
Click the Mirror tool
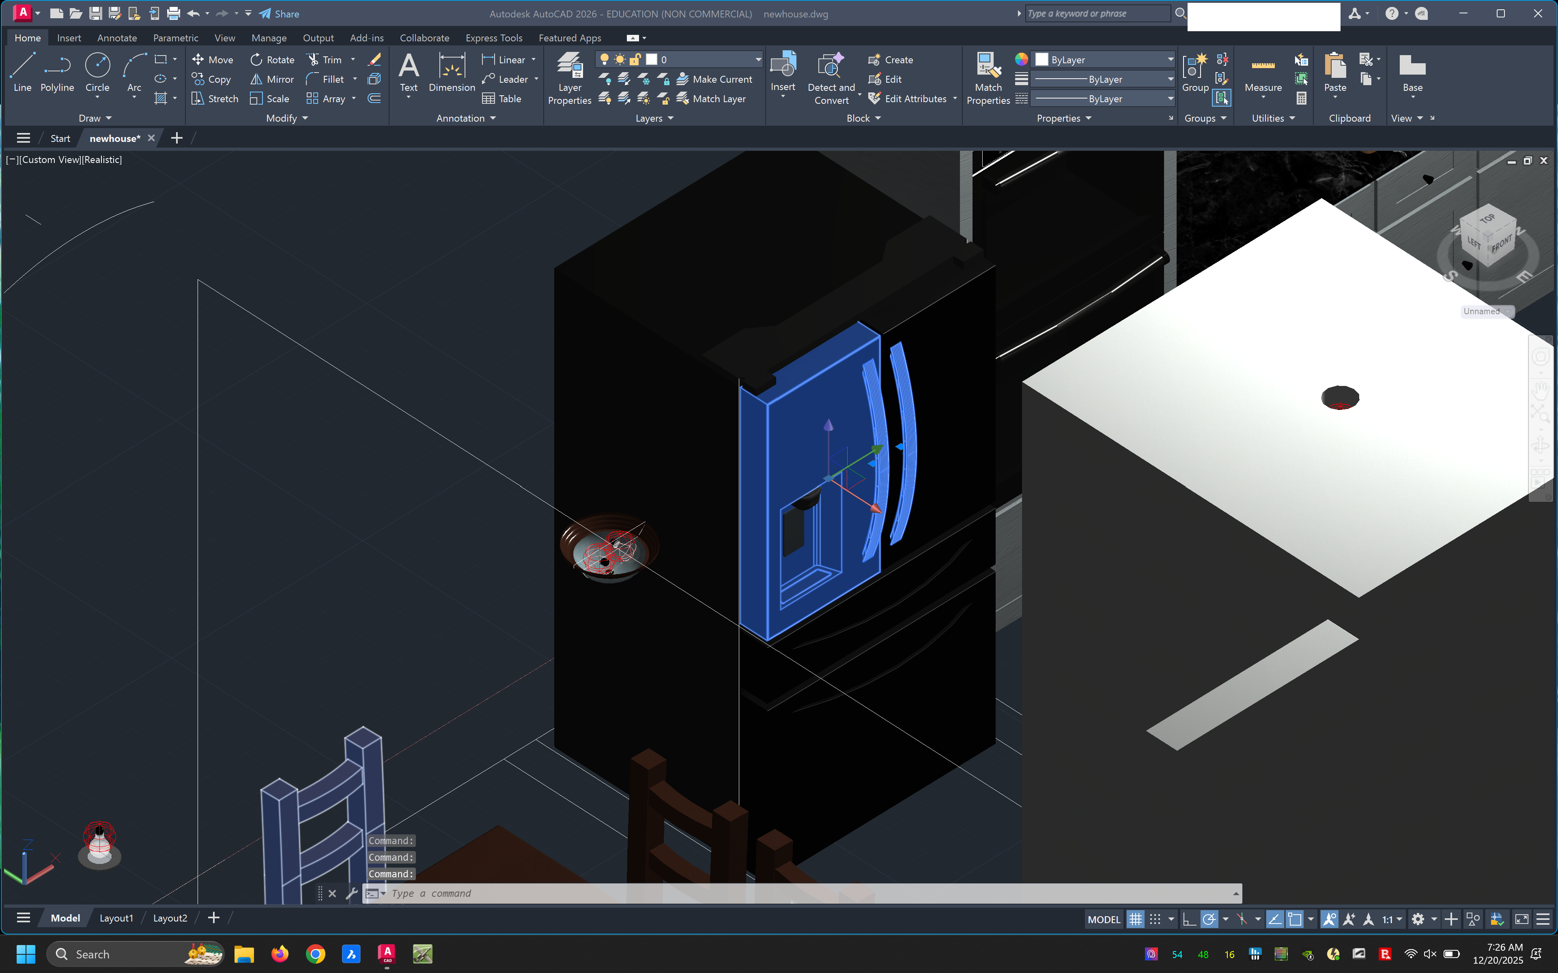(x=272, y=79)
